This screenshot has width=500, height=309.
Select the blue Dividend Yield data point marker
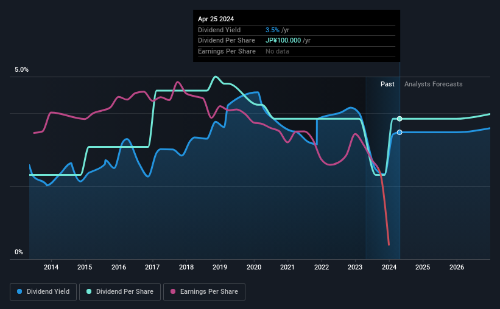pyautogui.click(x=400, y=132)
